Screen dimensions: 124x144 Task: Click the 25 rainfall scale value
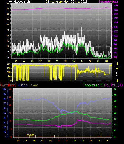[10, 97]
